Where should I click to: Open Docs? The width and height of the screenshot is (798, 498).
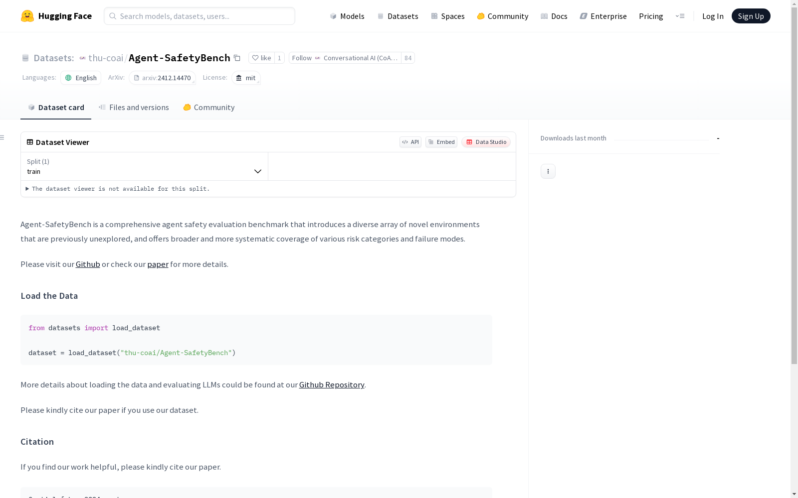pos(554,16)
